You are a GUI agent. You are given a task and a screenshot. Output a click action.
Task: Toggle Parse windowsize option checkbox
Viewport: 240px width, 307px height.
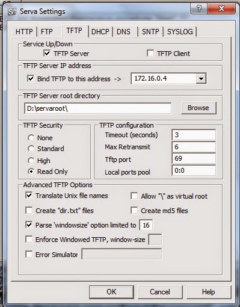click(x=29, y=225)
